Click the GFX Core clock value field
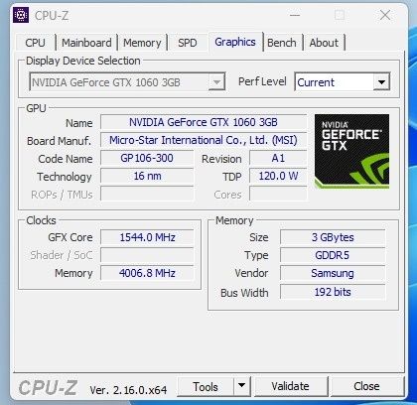417x405 pixels. click(147, 237)
